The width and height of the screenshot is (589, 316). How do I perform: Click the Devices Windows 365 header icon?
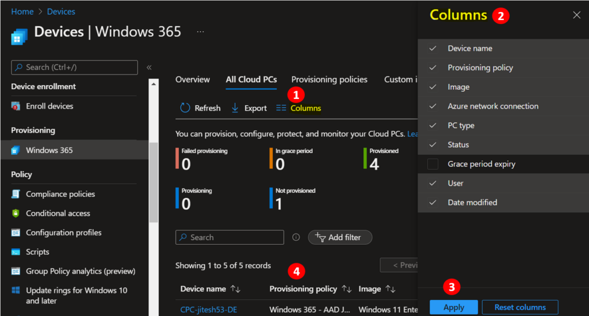pyautogui.click(x=19, y=37)
